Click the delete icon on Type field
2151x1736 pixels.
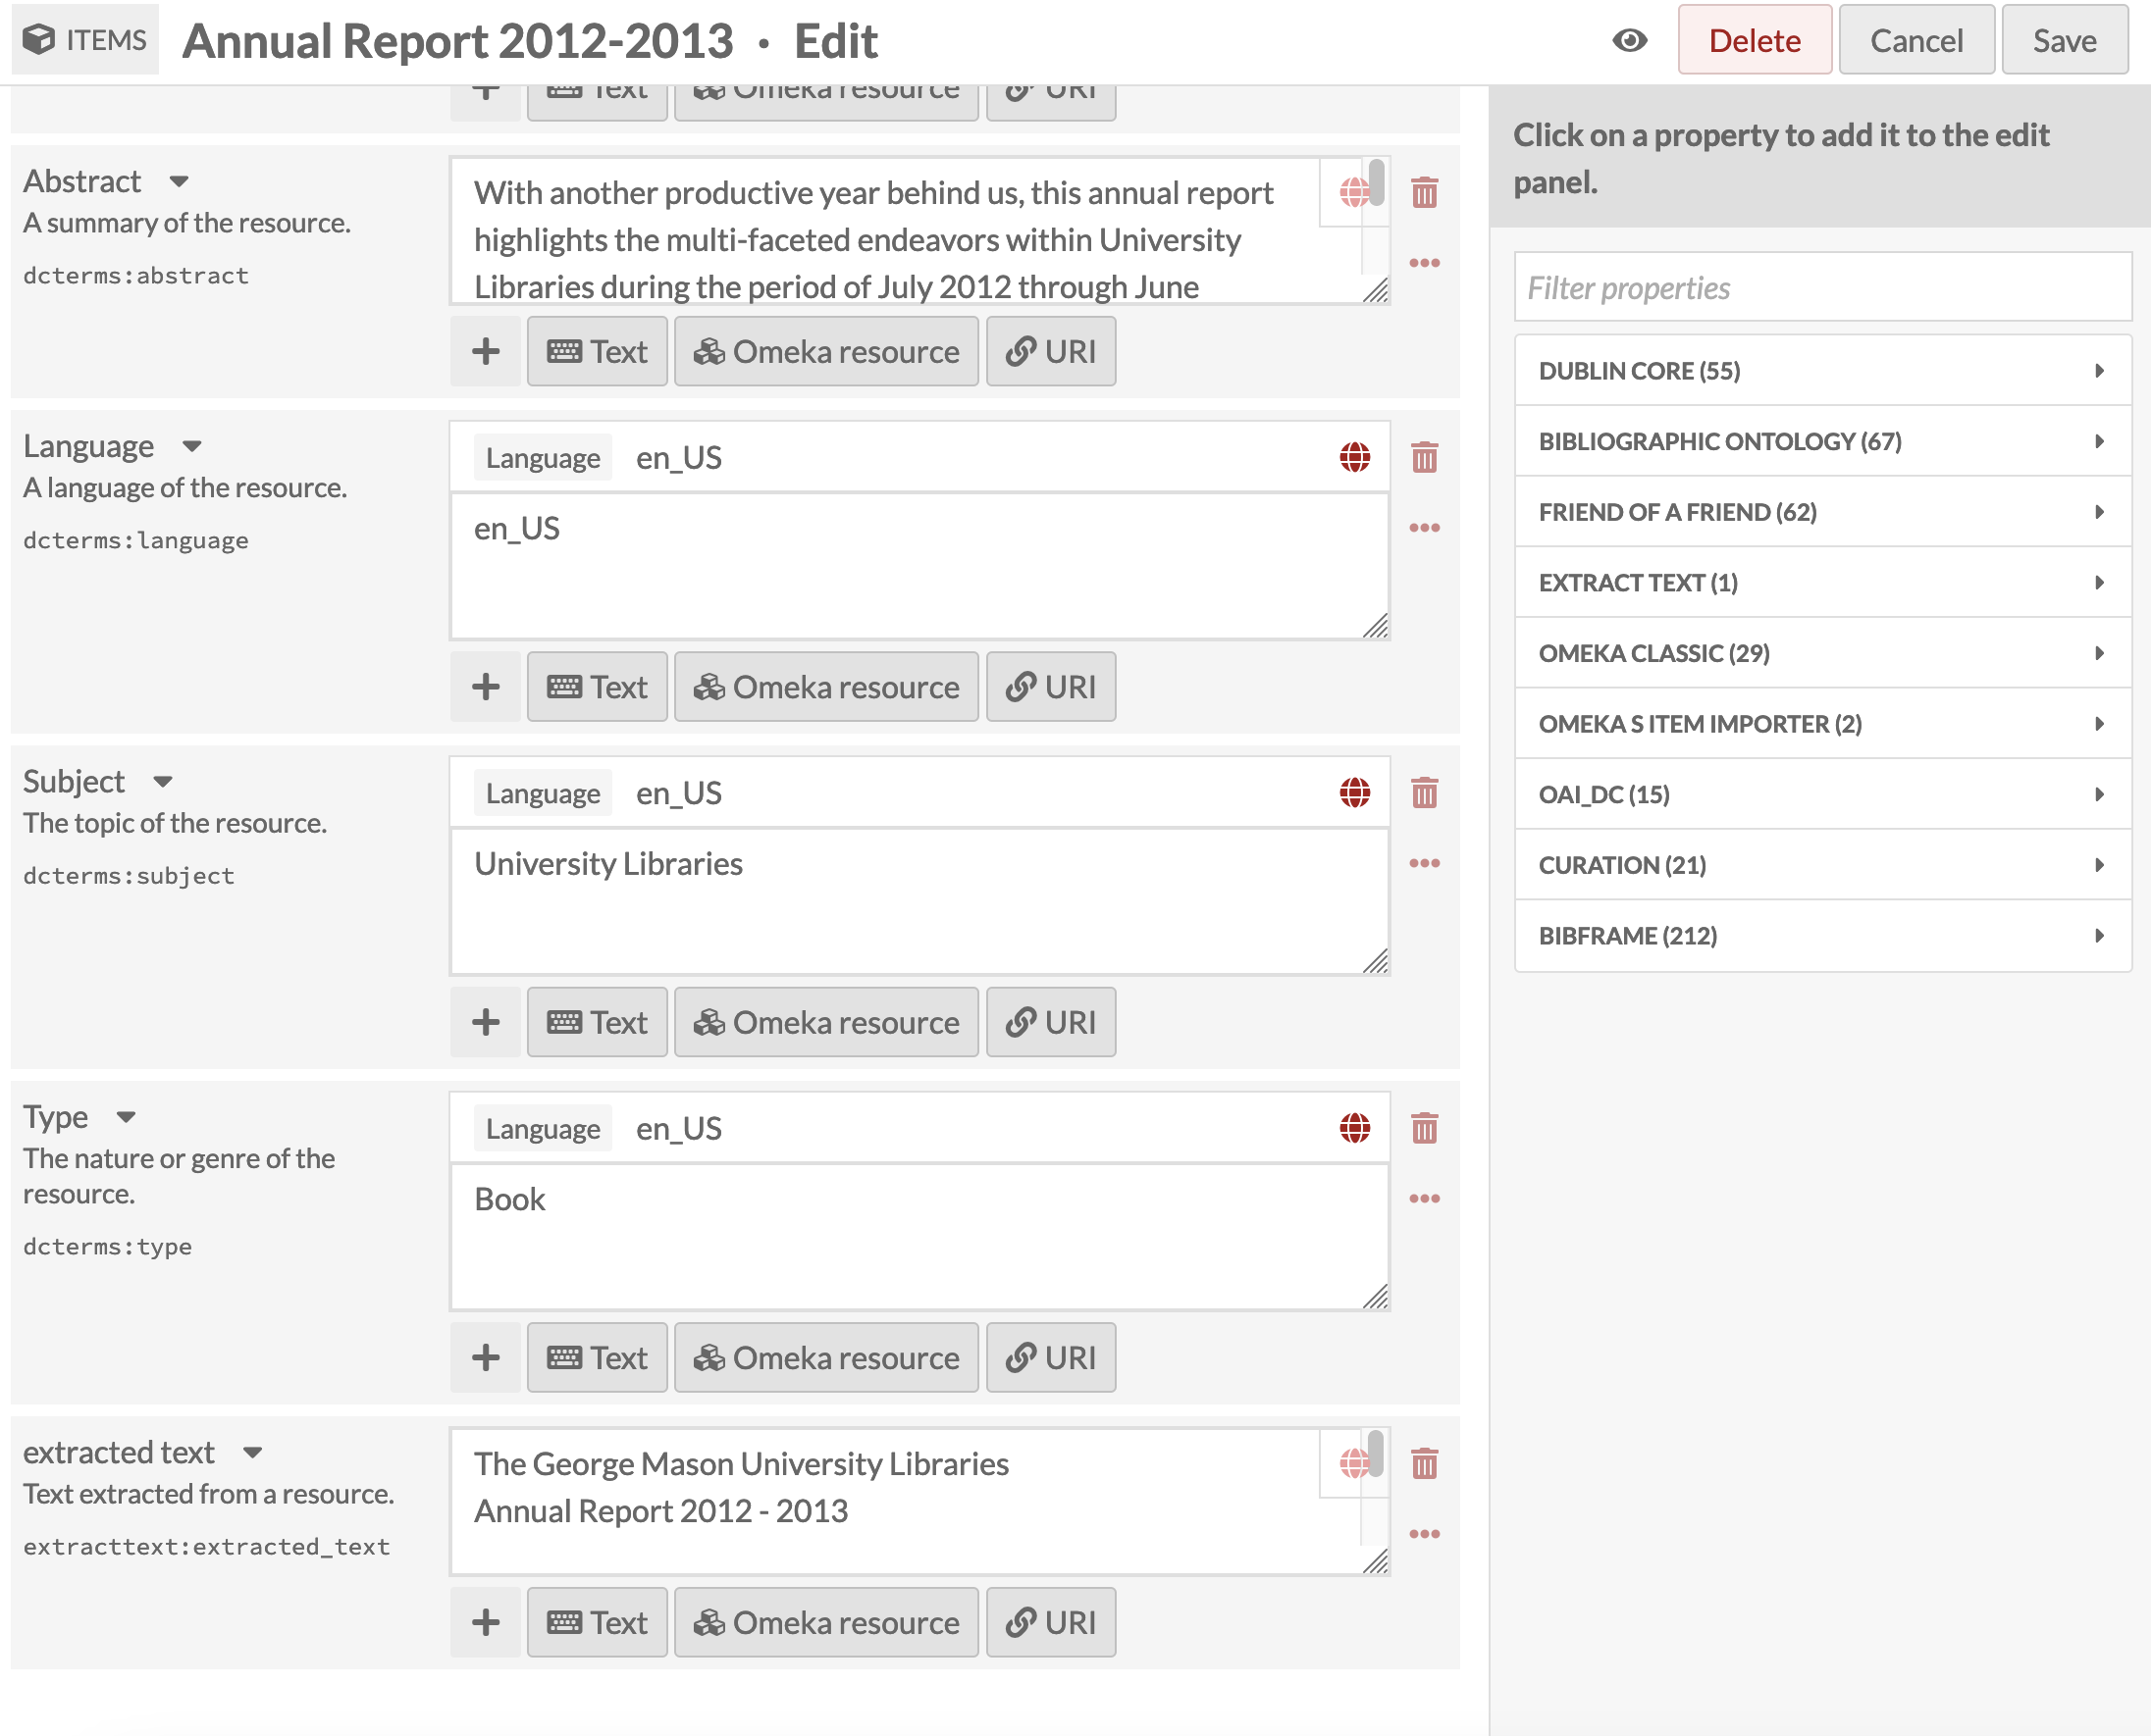[1423, 1128]
